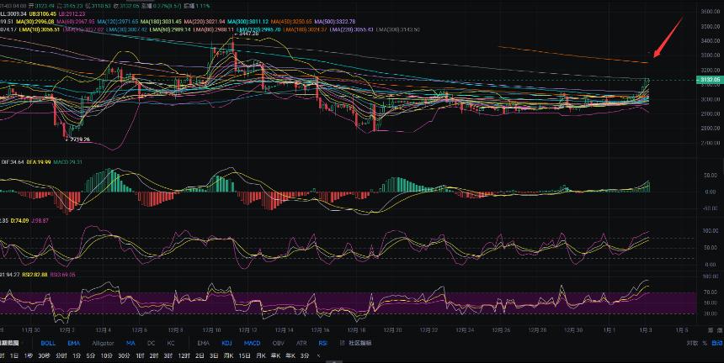Enable the sub-chart EMA indicator beside KDJ
724x363 pixels.
pos(203,343)
